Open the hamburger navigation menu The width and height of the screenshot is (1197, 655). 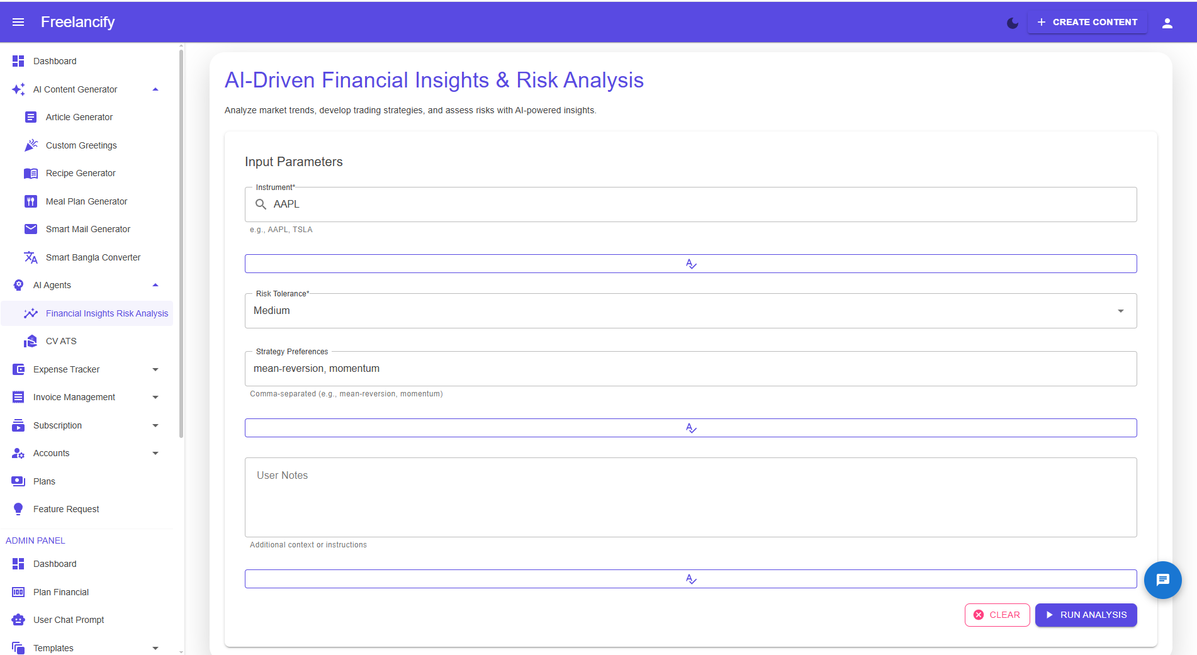pyautogui.click(x=18, y=22)
